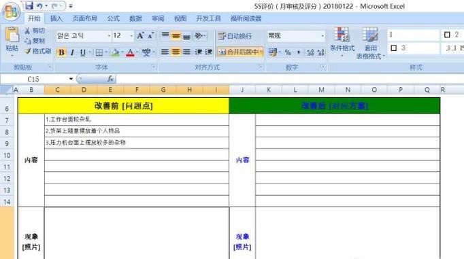The height and width of the screenshot is (259, 464).
Task: Expand the Merge & Center (合并后居中) dropdown arrow
Action: coord(261,52)
